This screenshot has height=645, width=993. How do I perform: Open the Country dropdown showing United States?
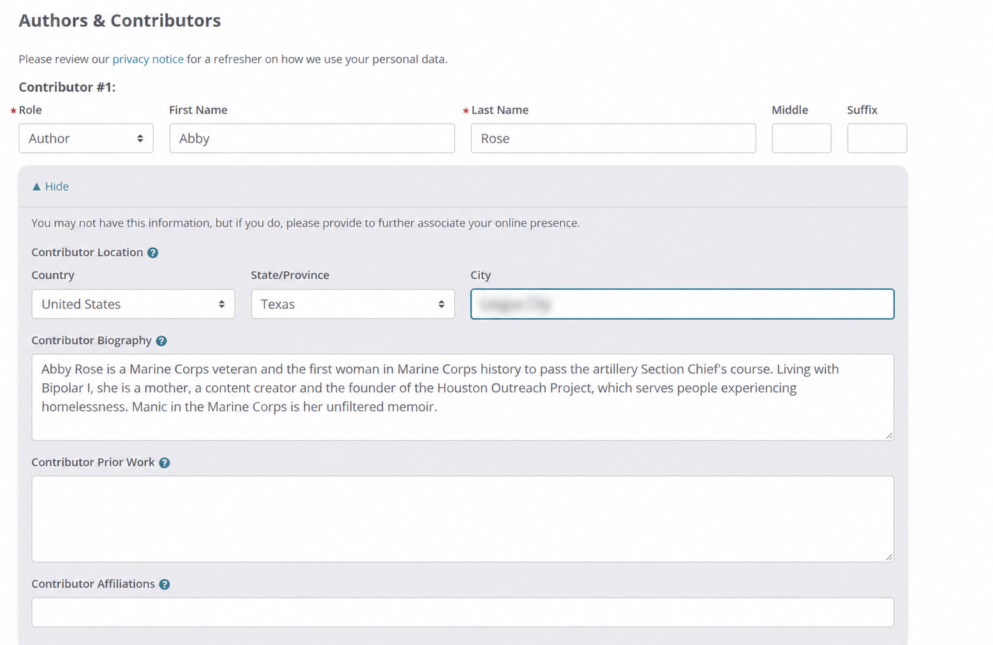[x=133, y=304]
